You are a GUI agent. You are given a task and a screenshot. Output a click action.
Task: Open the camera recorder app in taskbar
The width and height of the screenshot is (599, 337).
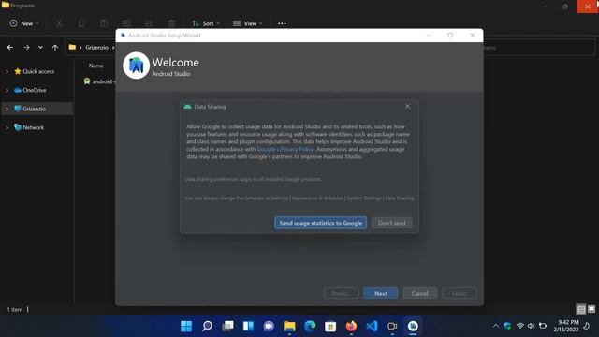click(x=392, y=326)
